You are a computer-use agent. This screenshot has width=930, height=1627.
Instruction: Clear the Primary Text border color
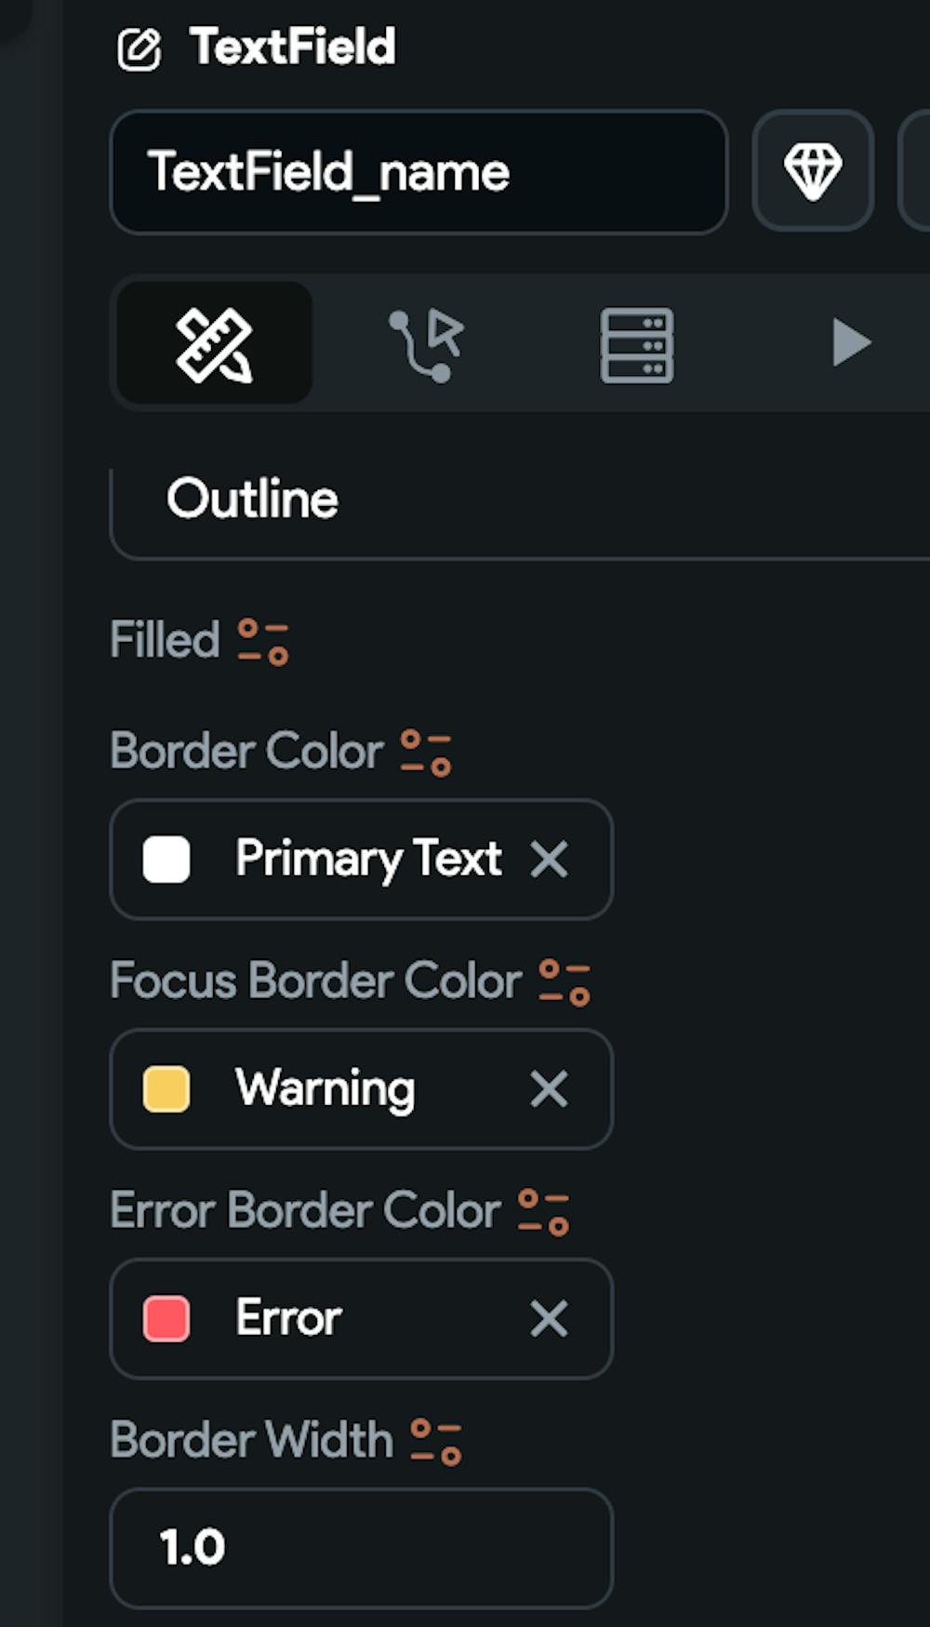click(549, 859)
